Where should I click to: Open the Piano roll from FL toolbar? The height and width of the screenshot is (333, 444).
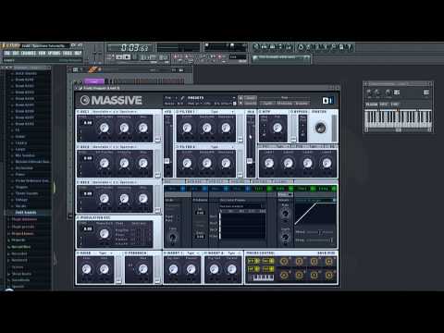pos(272,47)
